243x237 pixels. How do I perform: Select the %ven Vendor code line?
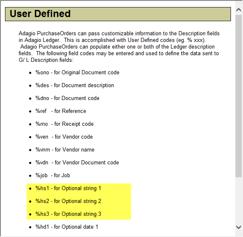pyautogui.click(x=64, y=137)
